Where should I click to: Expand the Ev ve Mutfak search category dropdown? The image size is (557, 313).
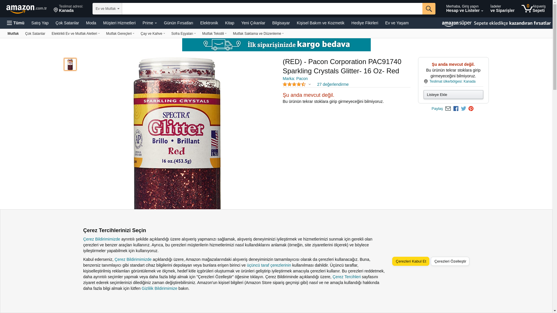coord(107,9)
